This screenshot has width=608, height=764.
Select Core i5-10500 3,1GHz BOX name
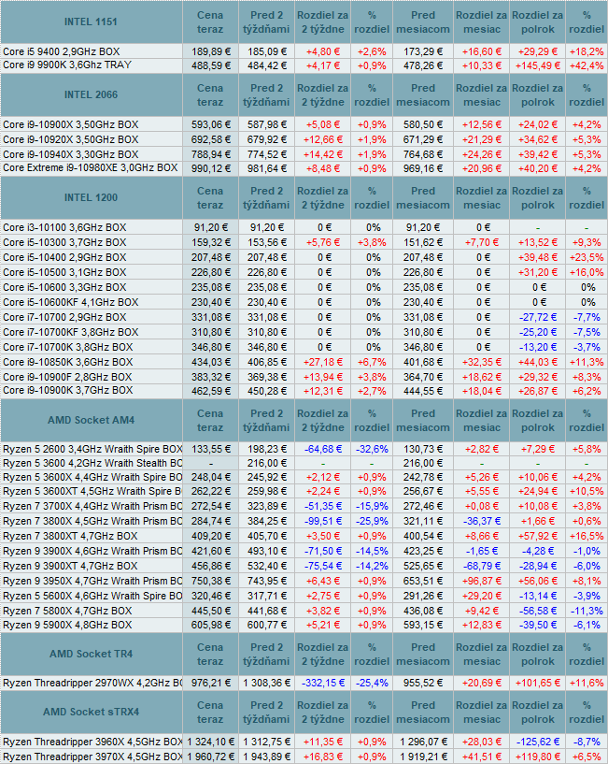click(x=64, y=272)
